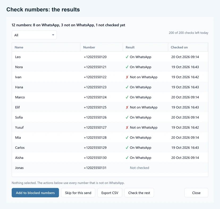Click number +12025550120
Viewport: 220px width, 209px height.
click(x=95, y=57)
